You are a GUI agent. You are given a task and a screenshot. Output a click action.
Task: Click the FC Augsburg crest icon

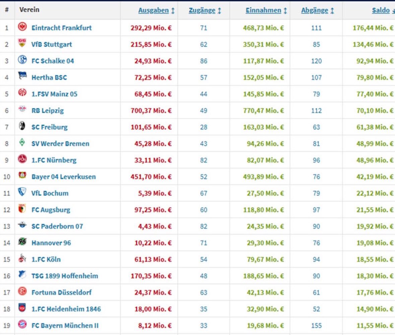point(22,208)
